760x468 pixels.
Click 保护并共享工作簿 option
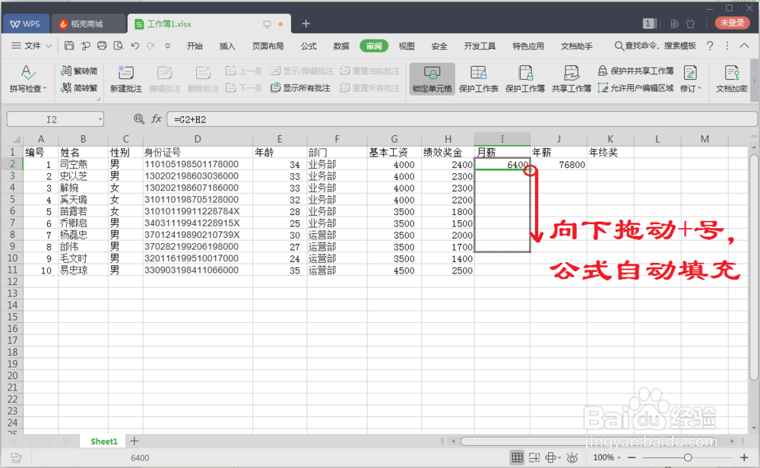click(x=642, y=71)
